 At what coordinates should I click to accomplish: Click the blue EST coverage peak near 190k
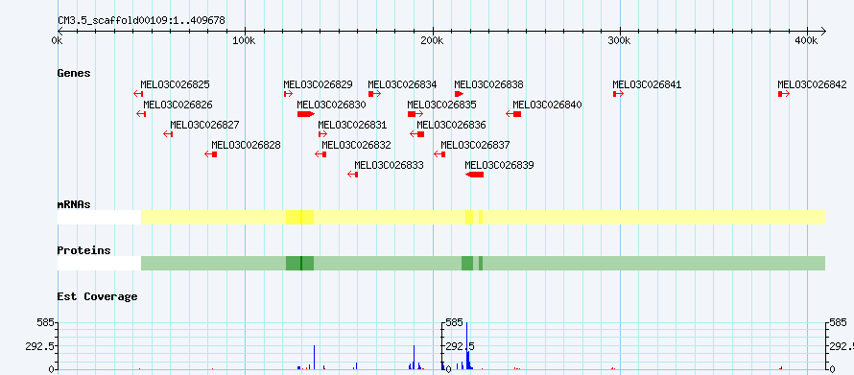pyautogui.click(x=414, y=357)
